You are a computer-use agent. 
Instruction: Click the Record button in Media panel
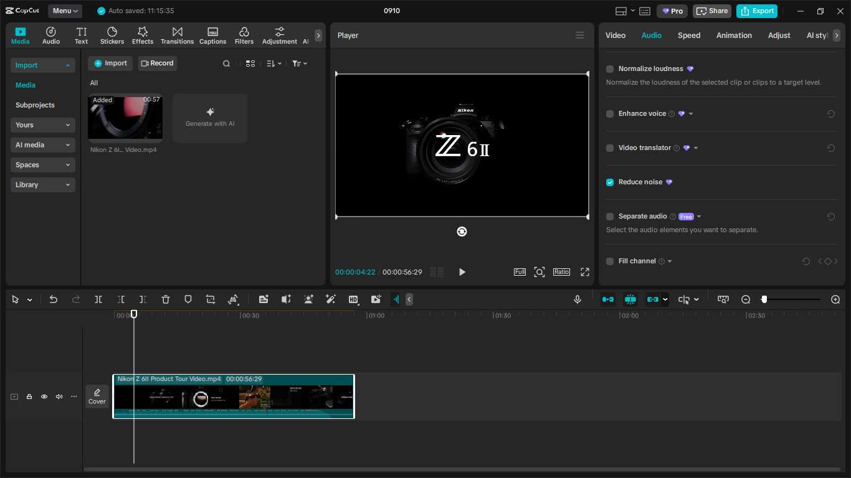click(x=157, y=63)
